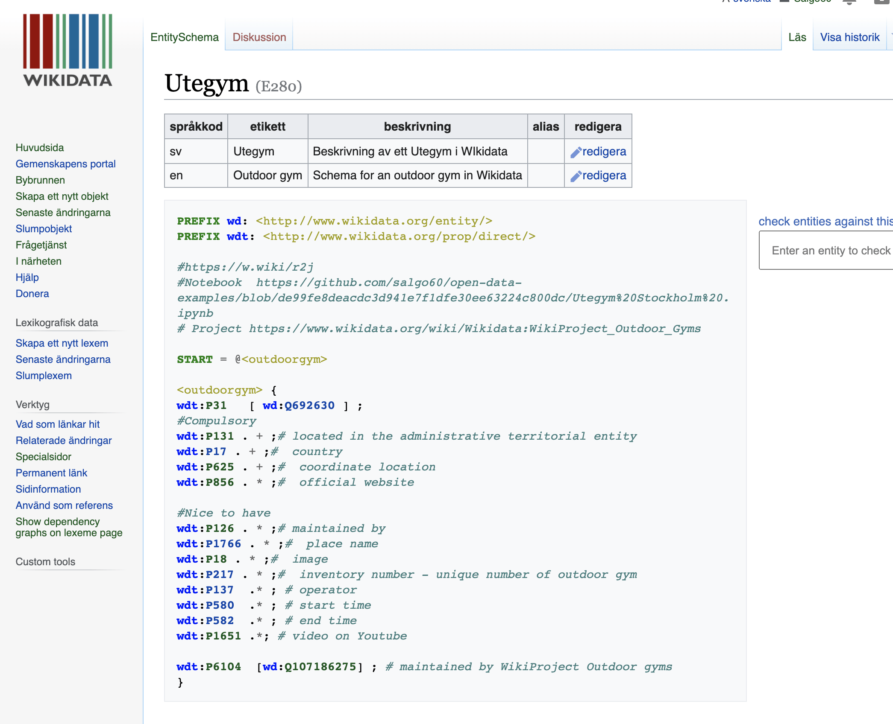The width and height of the screenshot is (893, 724).
Task: Go to Huvudsida in sidebar
Action: point(40,148)
